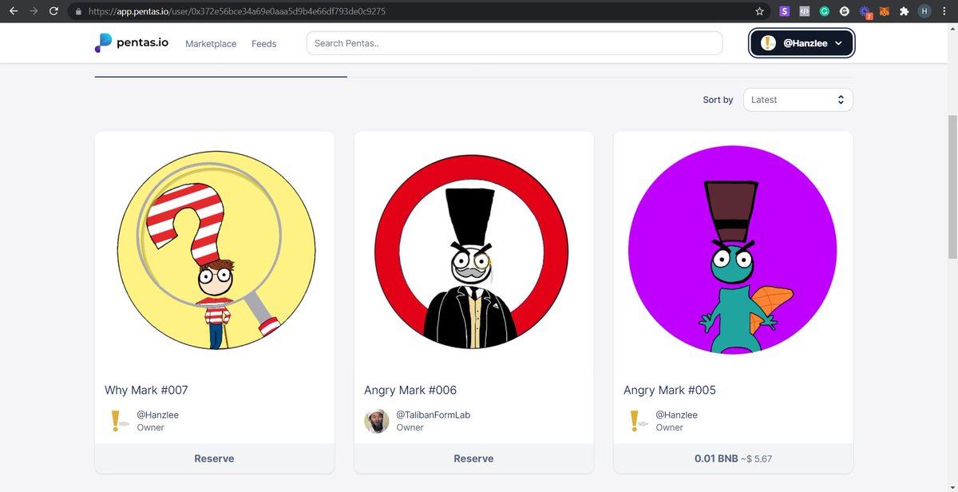Viewport: 958px width, 492px height.
Task: Click the 0.01 BNB price bar
Action: coord(733,458)
